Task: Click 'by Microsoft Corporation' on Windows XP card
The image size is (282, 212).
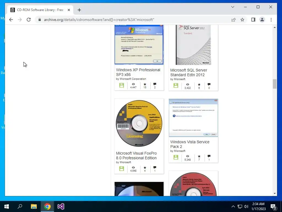Action: (131, 79)
